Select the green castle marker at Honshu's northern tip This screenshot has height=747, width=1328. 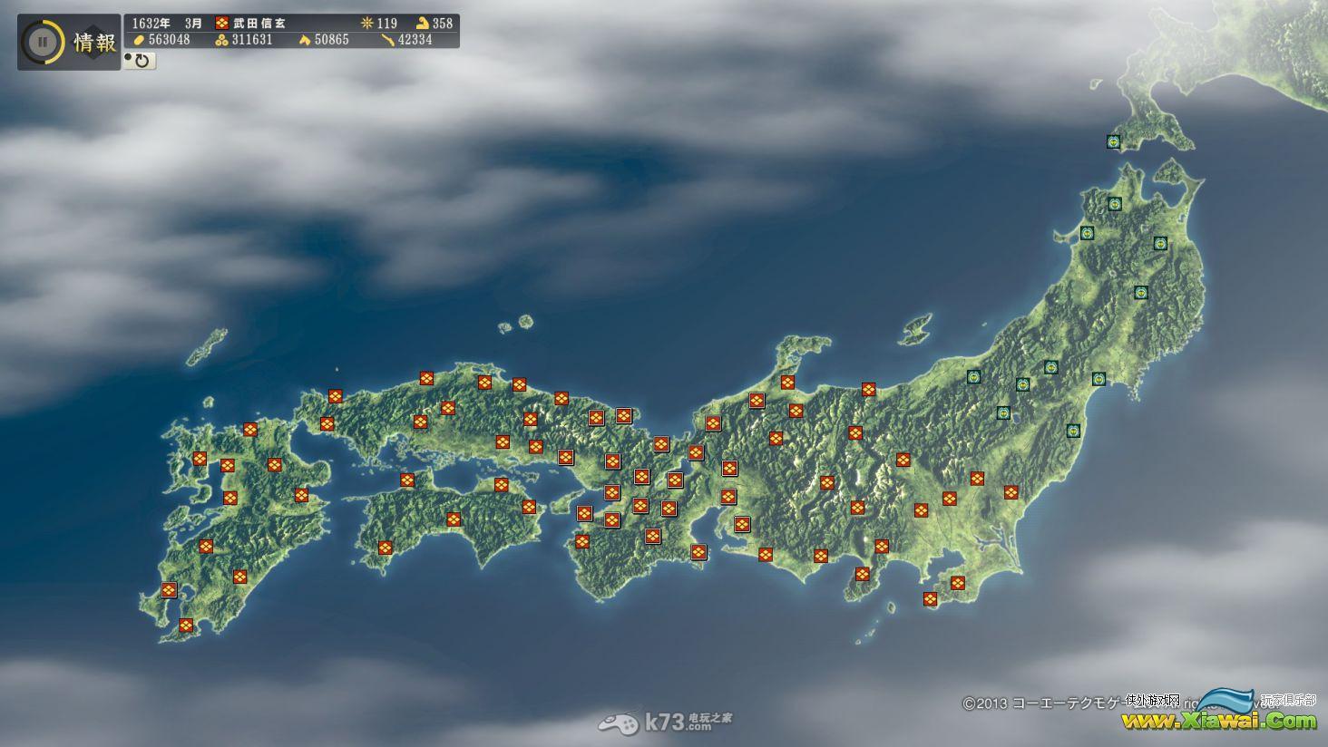pyautogui.click(x=1115, y=203)
